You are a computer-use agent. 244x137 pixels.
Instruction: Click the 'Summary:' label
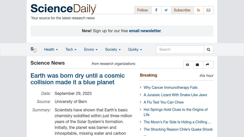pos(41,110)
